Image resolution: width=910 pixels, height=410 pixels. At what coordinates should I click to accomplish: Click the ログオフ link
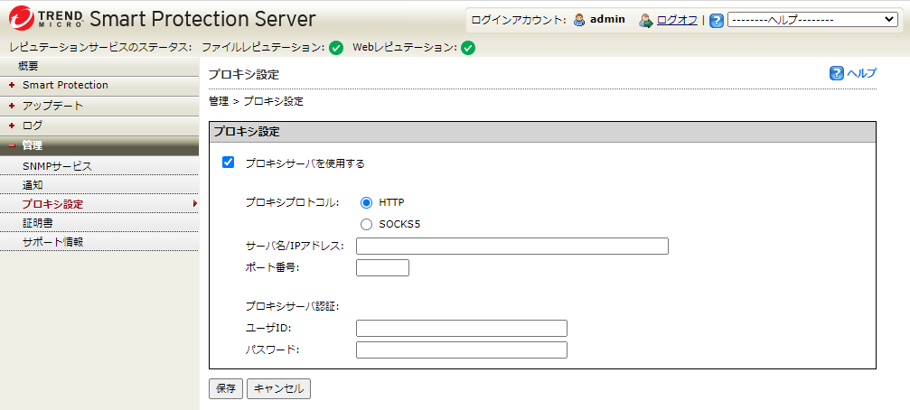pyautogui.click(x=677, y=20)
